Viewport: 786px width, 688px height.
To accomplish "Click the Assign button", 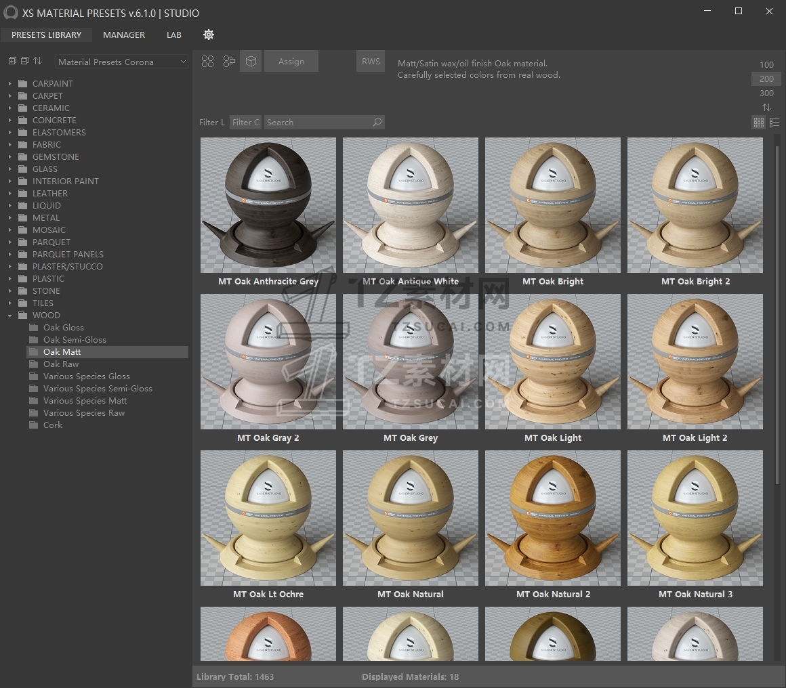I will point(291,61).
